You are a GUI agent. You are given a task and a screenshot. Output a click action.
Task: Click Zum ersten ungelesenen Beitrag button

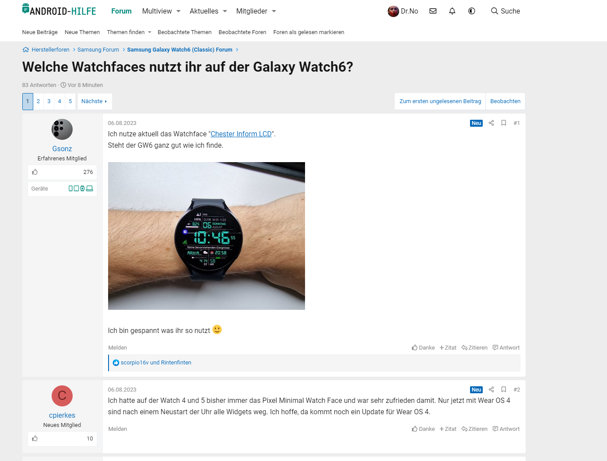pos(440,101)
